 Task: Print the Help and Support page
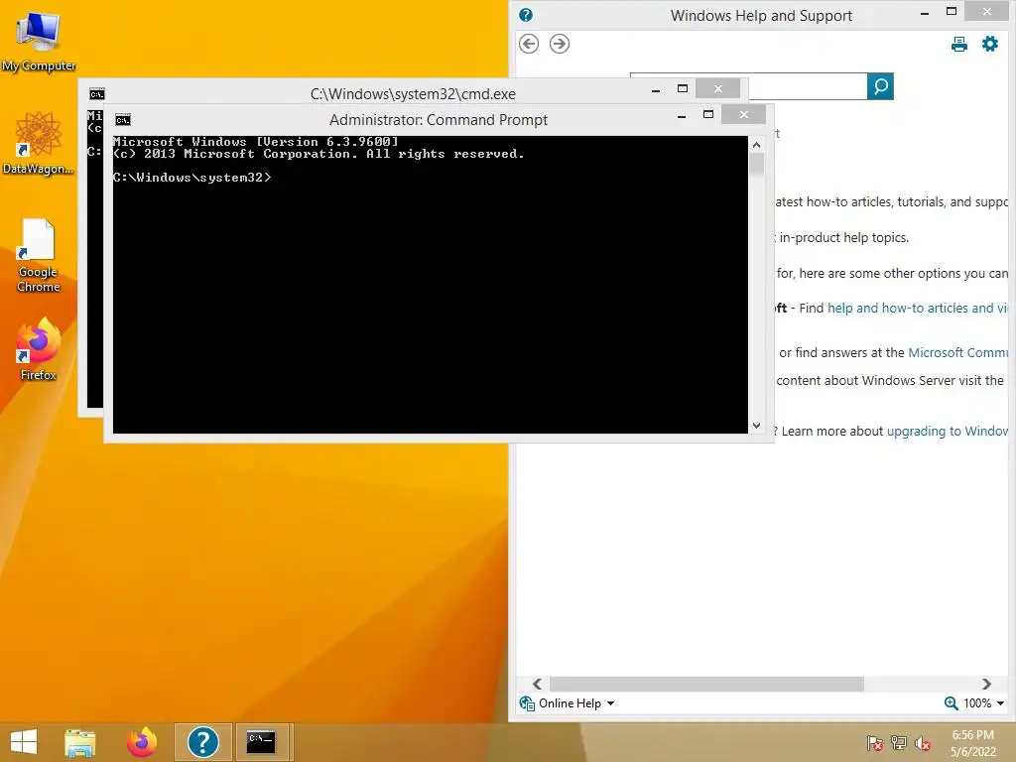point(959,44)
